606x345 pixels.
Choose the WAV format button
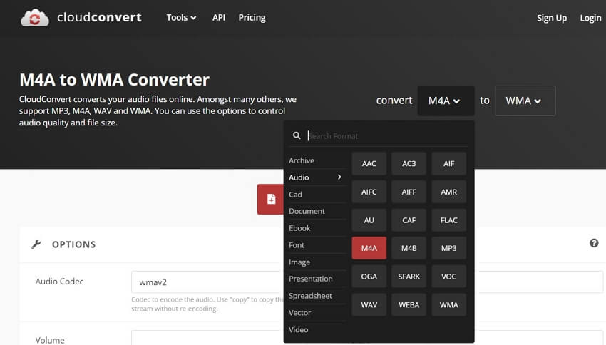369,304
